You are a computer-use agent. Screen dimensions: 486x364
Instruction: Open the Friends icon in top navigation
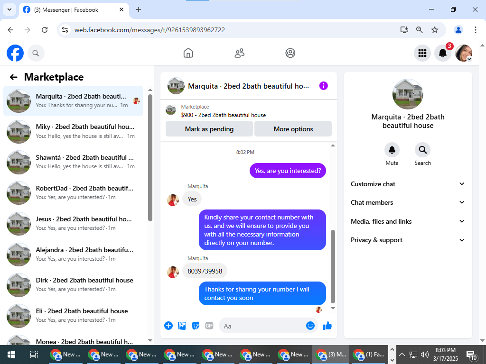239,53
